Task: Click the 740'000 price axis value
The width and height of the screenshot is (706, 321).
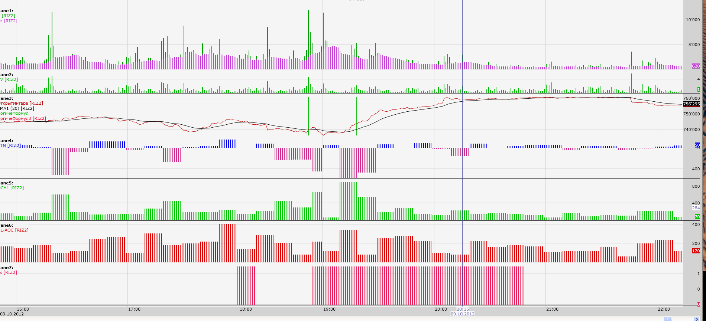Action: click(x=692, y=130)
